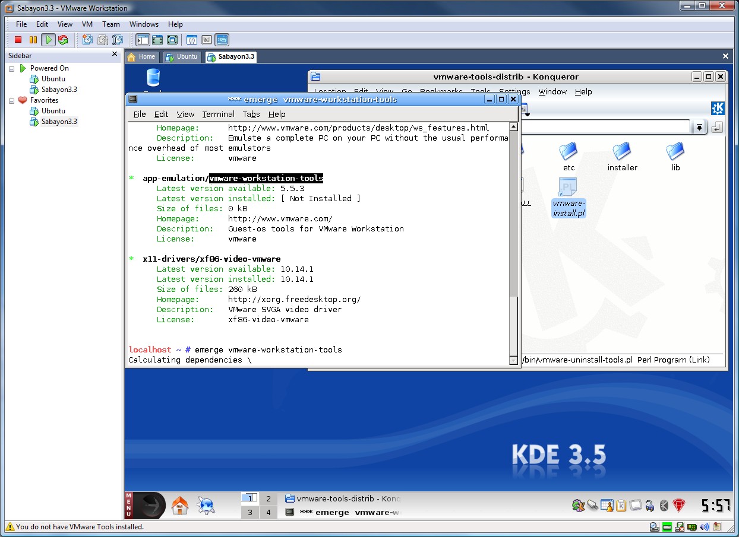Open the Window menu in Konqueror
The width and height of the screenshot is (739, 537).
552,92
